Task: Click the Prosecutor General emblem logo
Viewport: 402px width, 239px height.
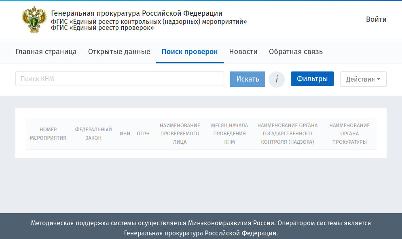Action: (x=34, y=20)
